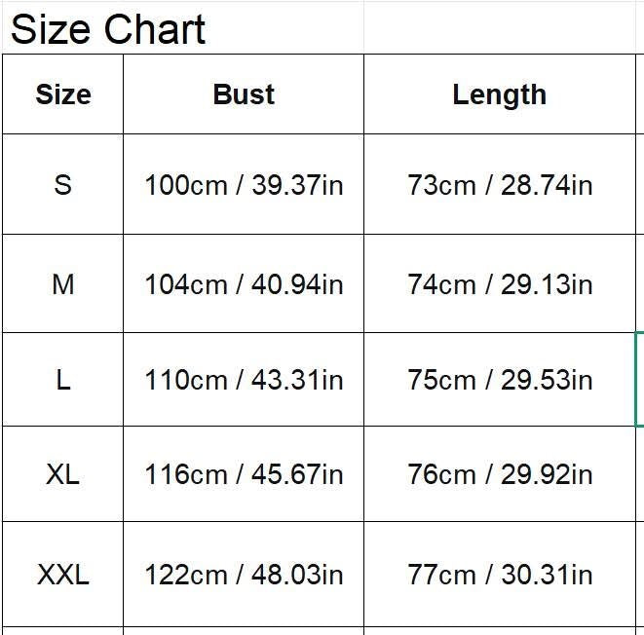
Task: Select bust cell 116cm / 45.67in
Action: coord(244,474)
